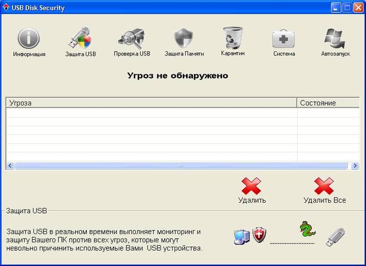Click the Удалить Все red cross button

tap(324, 186)
